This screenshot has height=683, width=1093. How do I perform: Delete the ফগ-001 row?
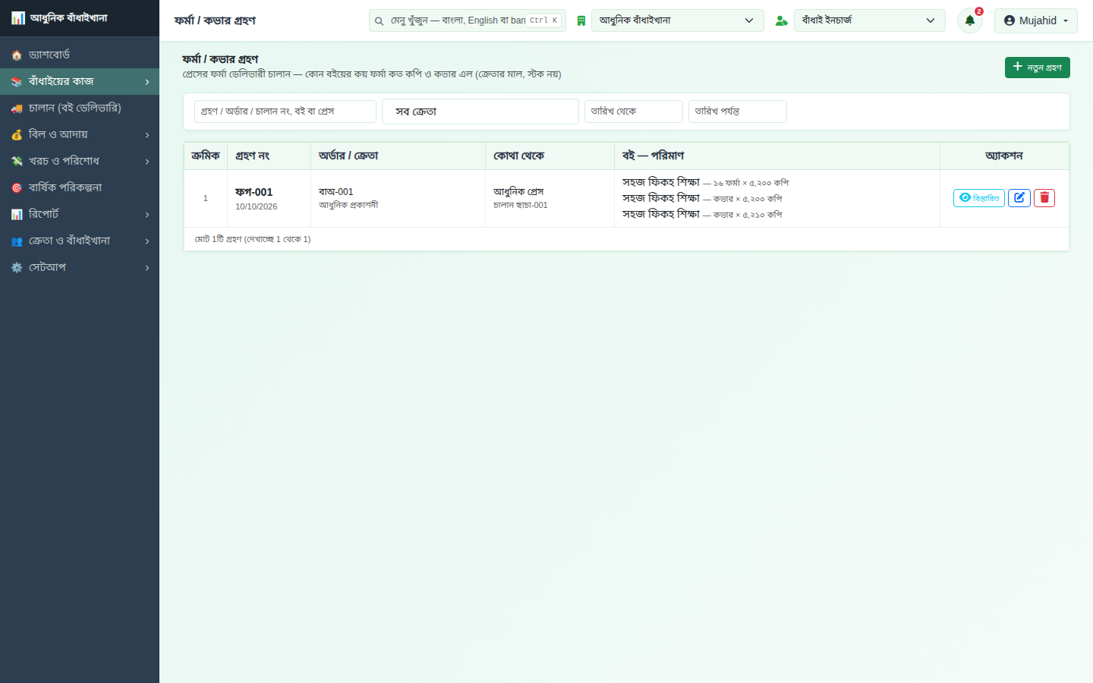click(x=1044, y=198)
